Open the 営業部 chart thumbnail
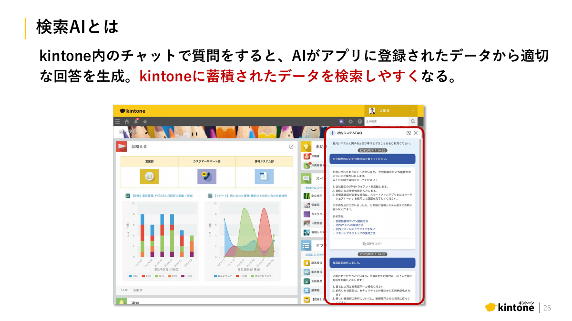 coord(149,176)
